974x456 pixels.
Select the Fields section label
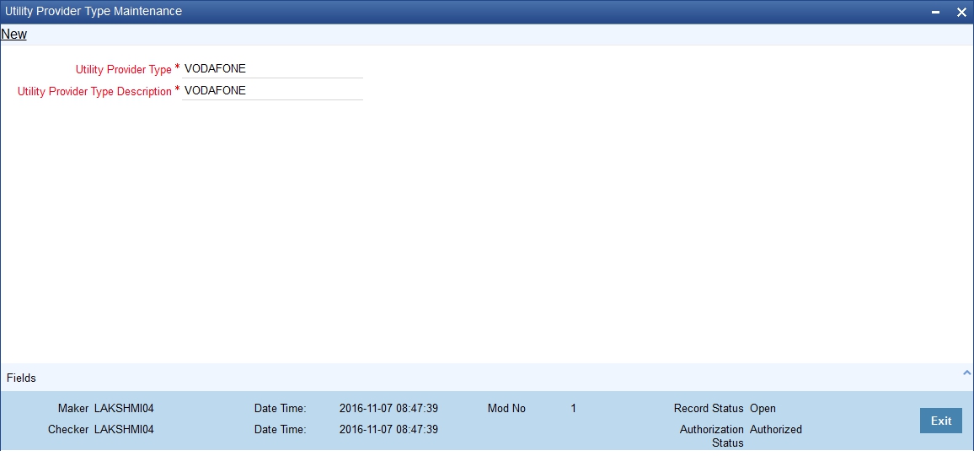click(22, 378)
